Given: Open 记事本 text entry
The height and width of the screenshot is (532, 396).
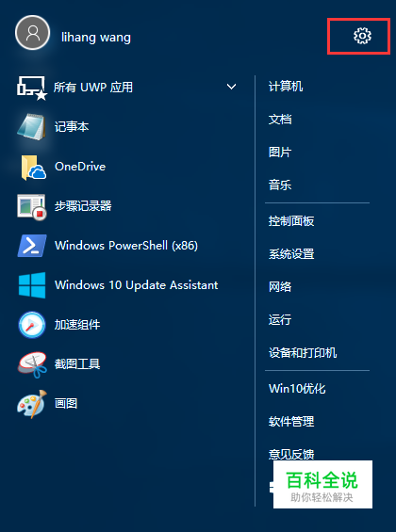Looking at the screenshot, I should click(72, 127).
